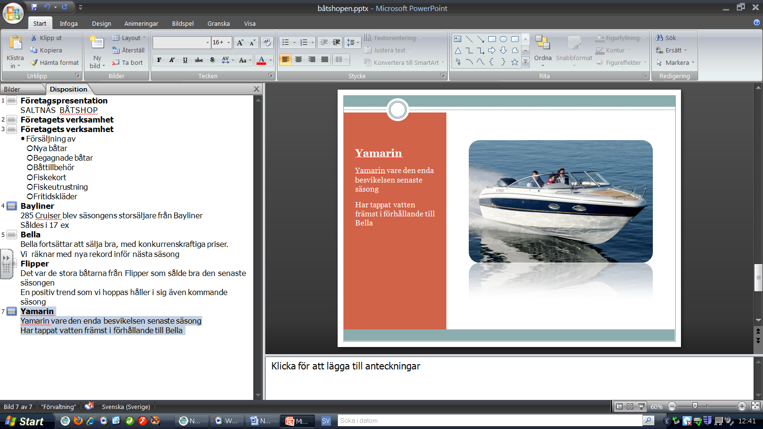This screenshot has width=763, height=429.
Task: Align text right
Action: [x=312, y=60]
